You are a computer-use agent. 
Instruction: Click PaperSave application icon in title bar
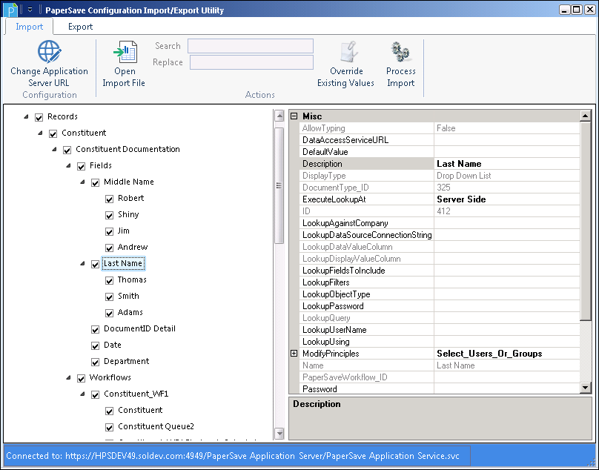click(10, 10)
